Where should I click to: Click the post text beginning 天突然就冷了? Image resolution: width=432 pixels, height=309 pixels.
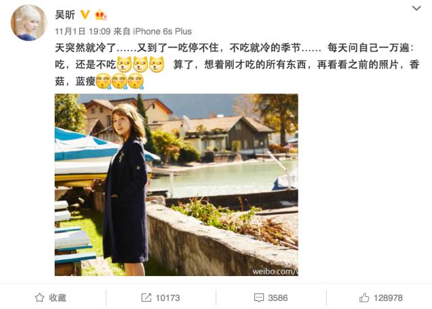tap(237, 65)
